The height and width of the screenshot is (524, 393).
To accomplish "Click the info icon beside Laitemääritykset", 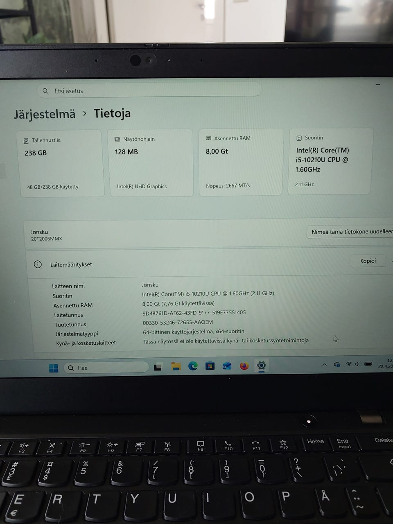I will pyautogui.click(x=38, y=264).
